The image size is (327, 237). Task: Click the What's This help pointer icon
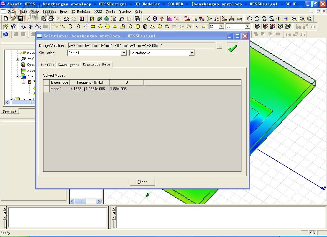tap(13, 27)
